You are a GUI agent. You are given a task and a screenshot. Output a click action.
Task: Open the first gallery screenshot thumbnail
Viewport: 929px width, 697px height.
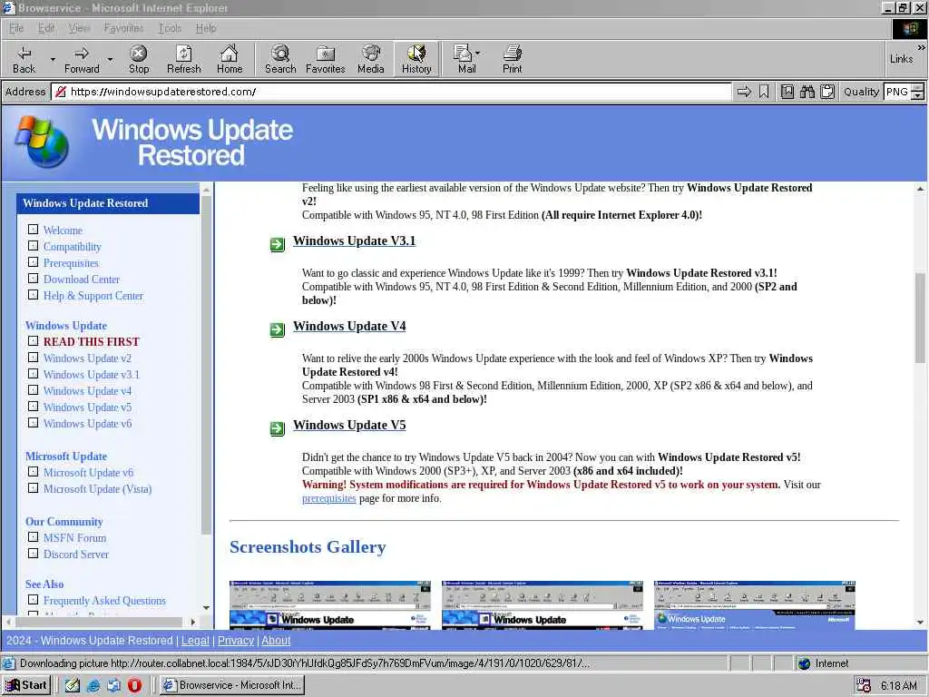click(x=330, y=605)
